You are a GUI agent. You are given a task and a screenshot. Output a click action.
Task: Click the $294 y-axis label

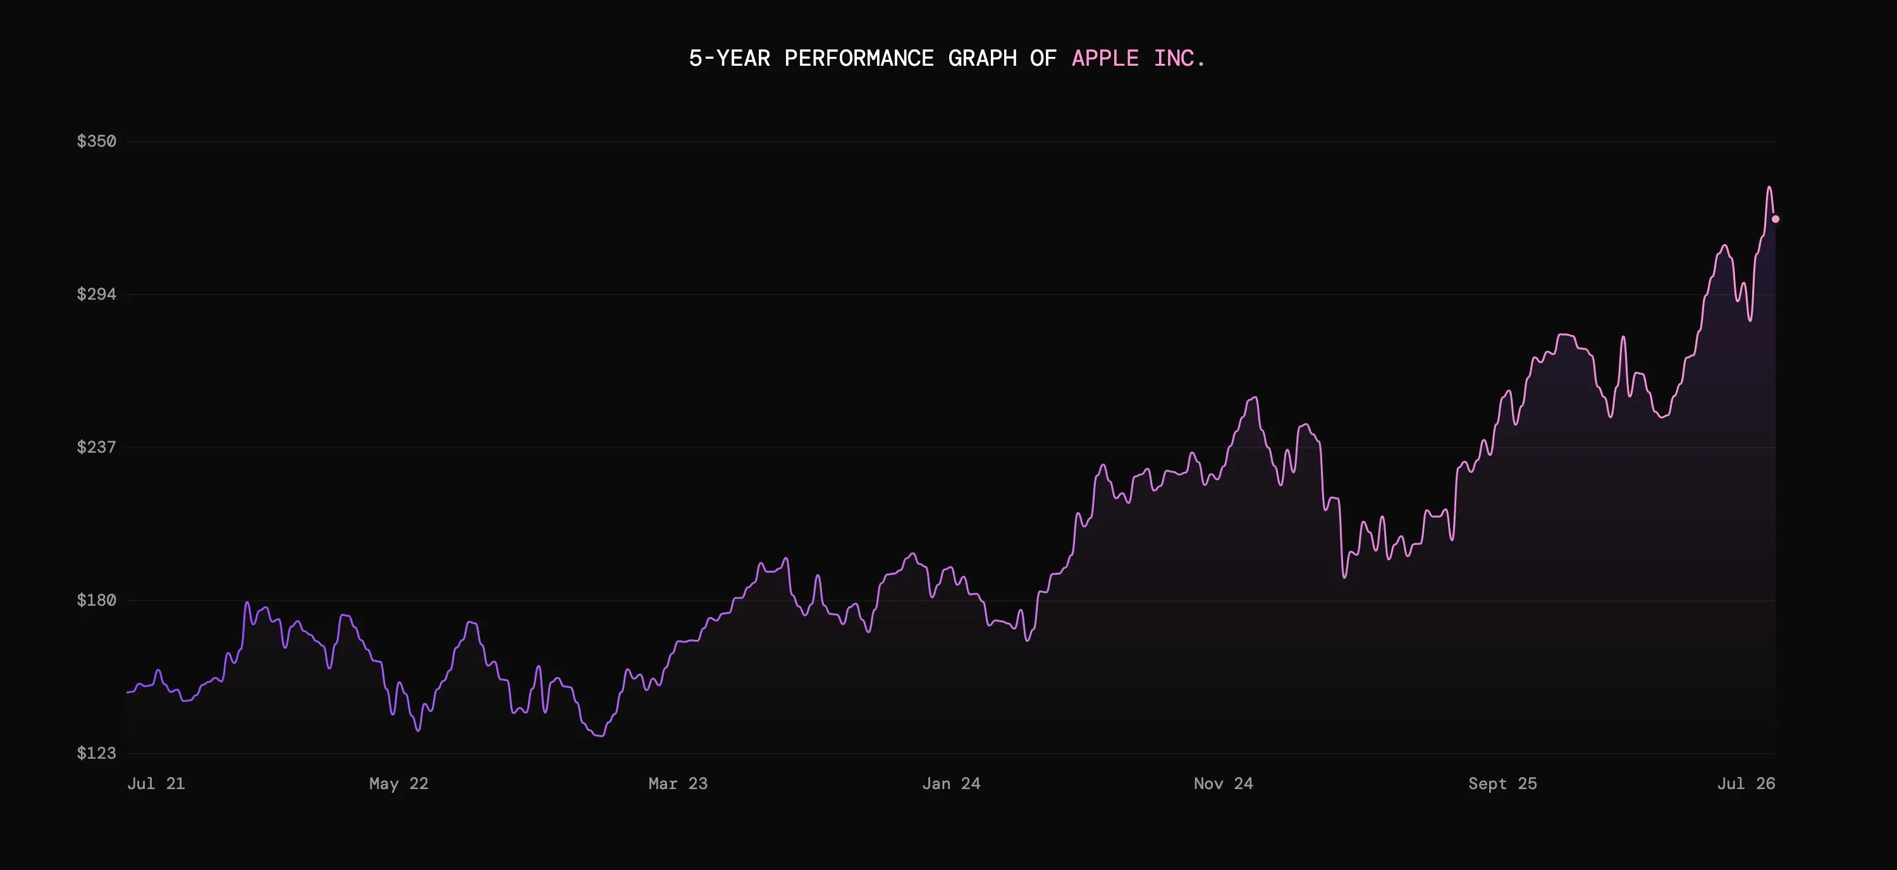(x=97, y=295)
